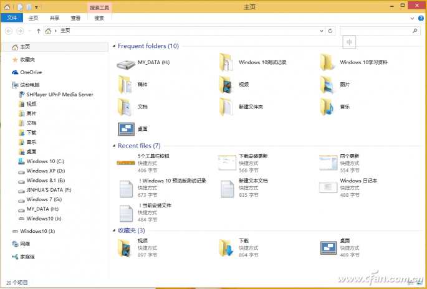
Task: Open 桌面 icon in Frequent folders
Action: coord(126,129)
